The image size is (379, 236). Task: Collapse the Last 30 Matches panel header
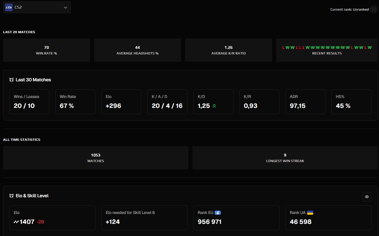coord(33,80)
